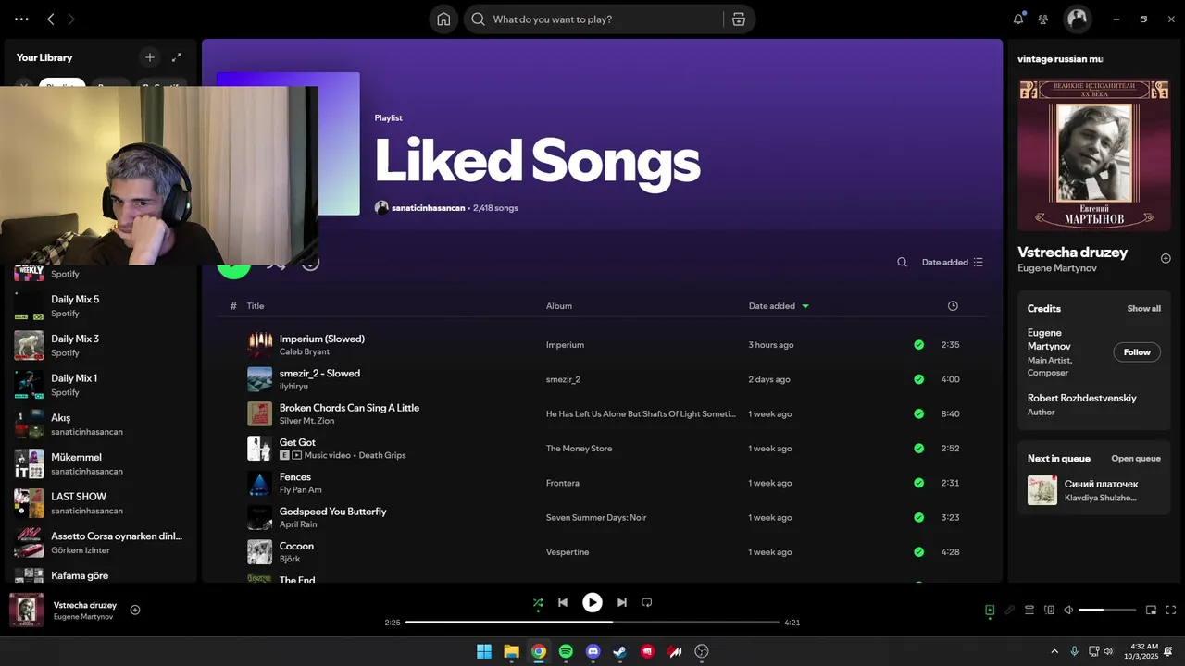Click the Mükemmel playlist cover thumbnail
The image size is (1185, 666).
[29, 463]
